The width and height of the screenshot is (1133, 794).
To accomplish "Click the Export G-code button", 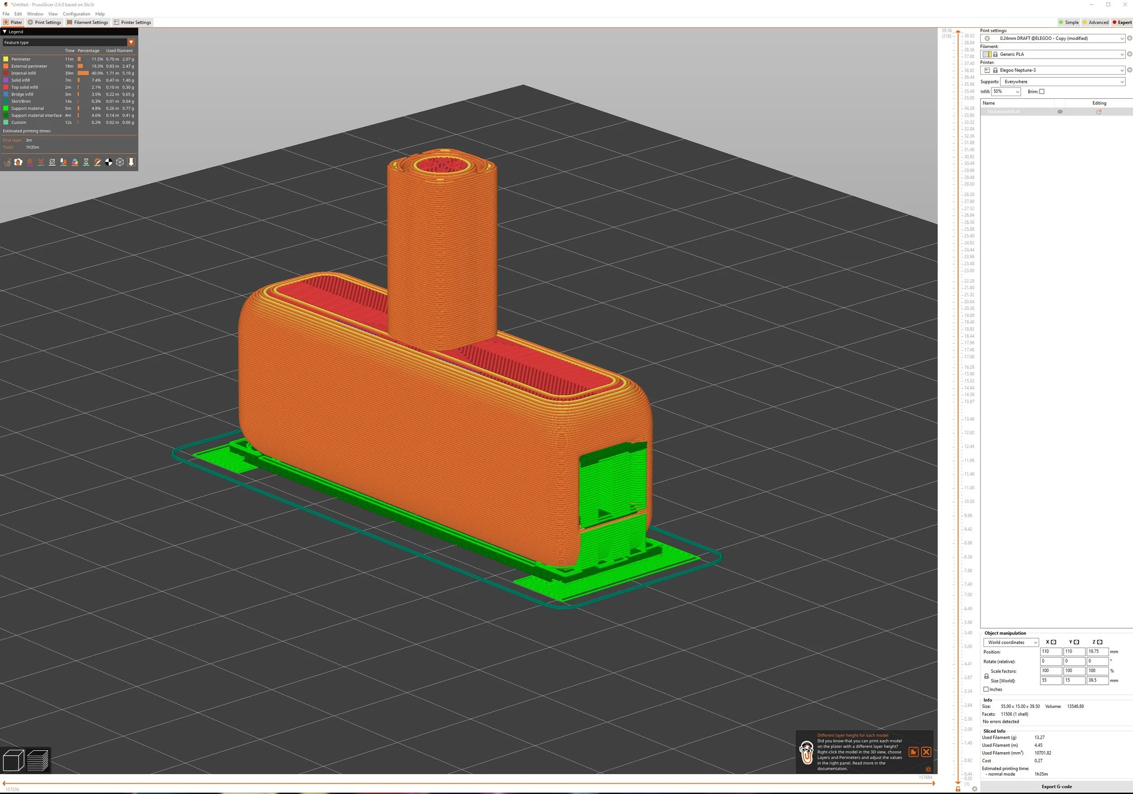I will (1056, 787).
